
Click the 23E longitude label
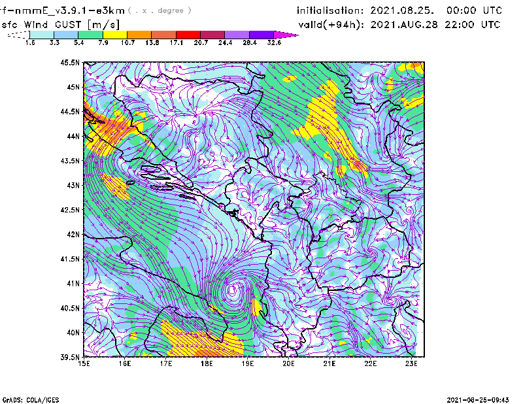tap(411, 363)
